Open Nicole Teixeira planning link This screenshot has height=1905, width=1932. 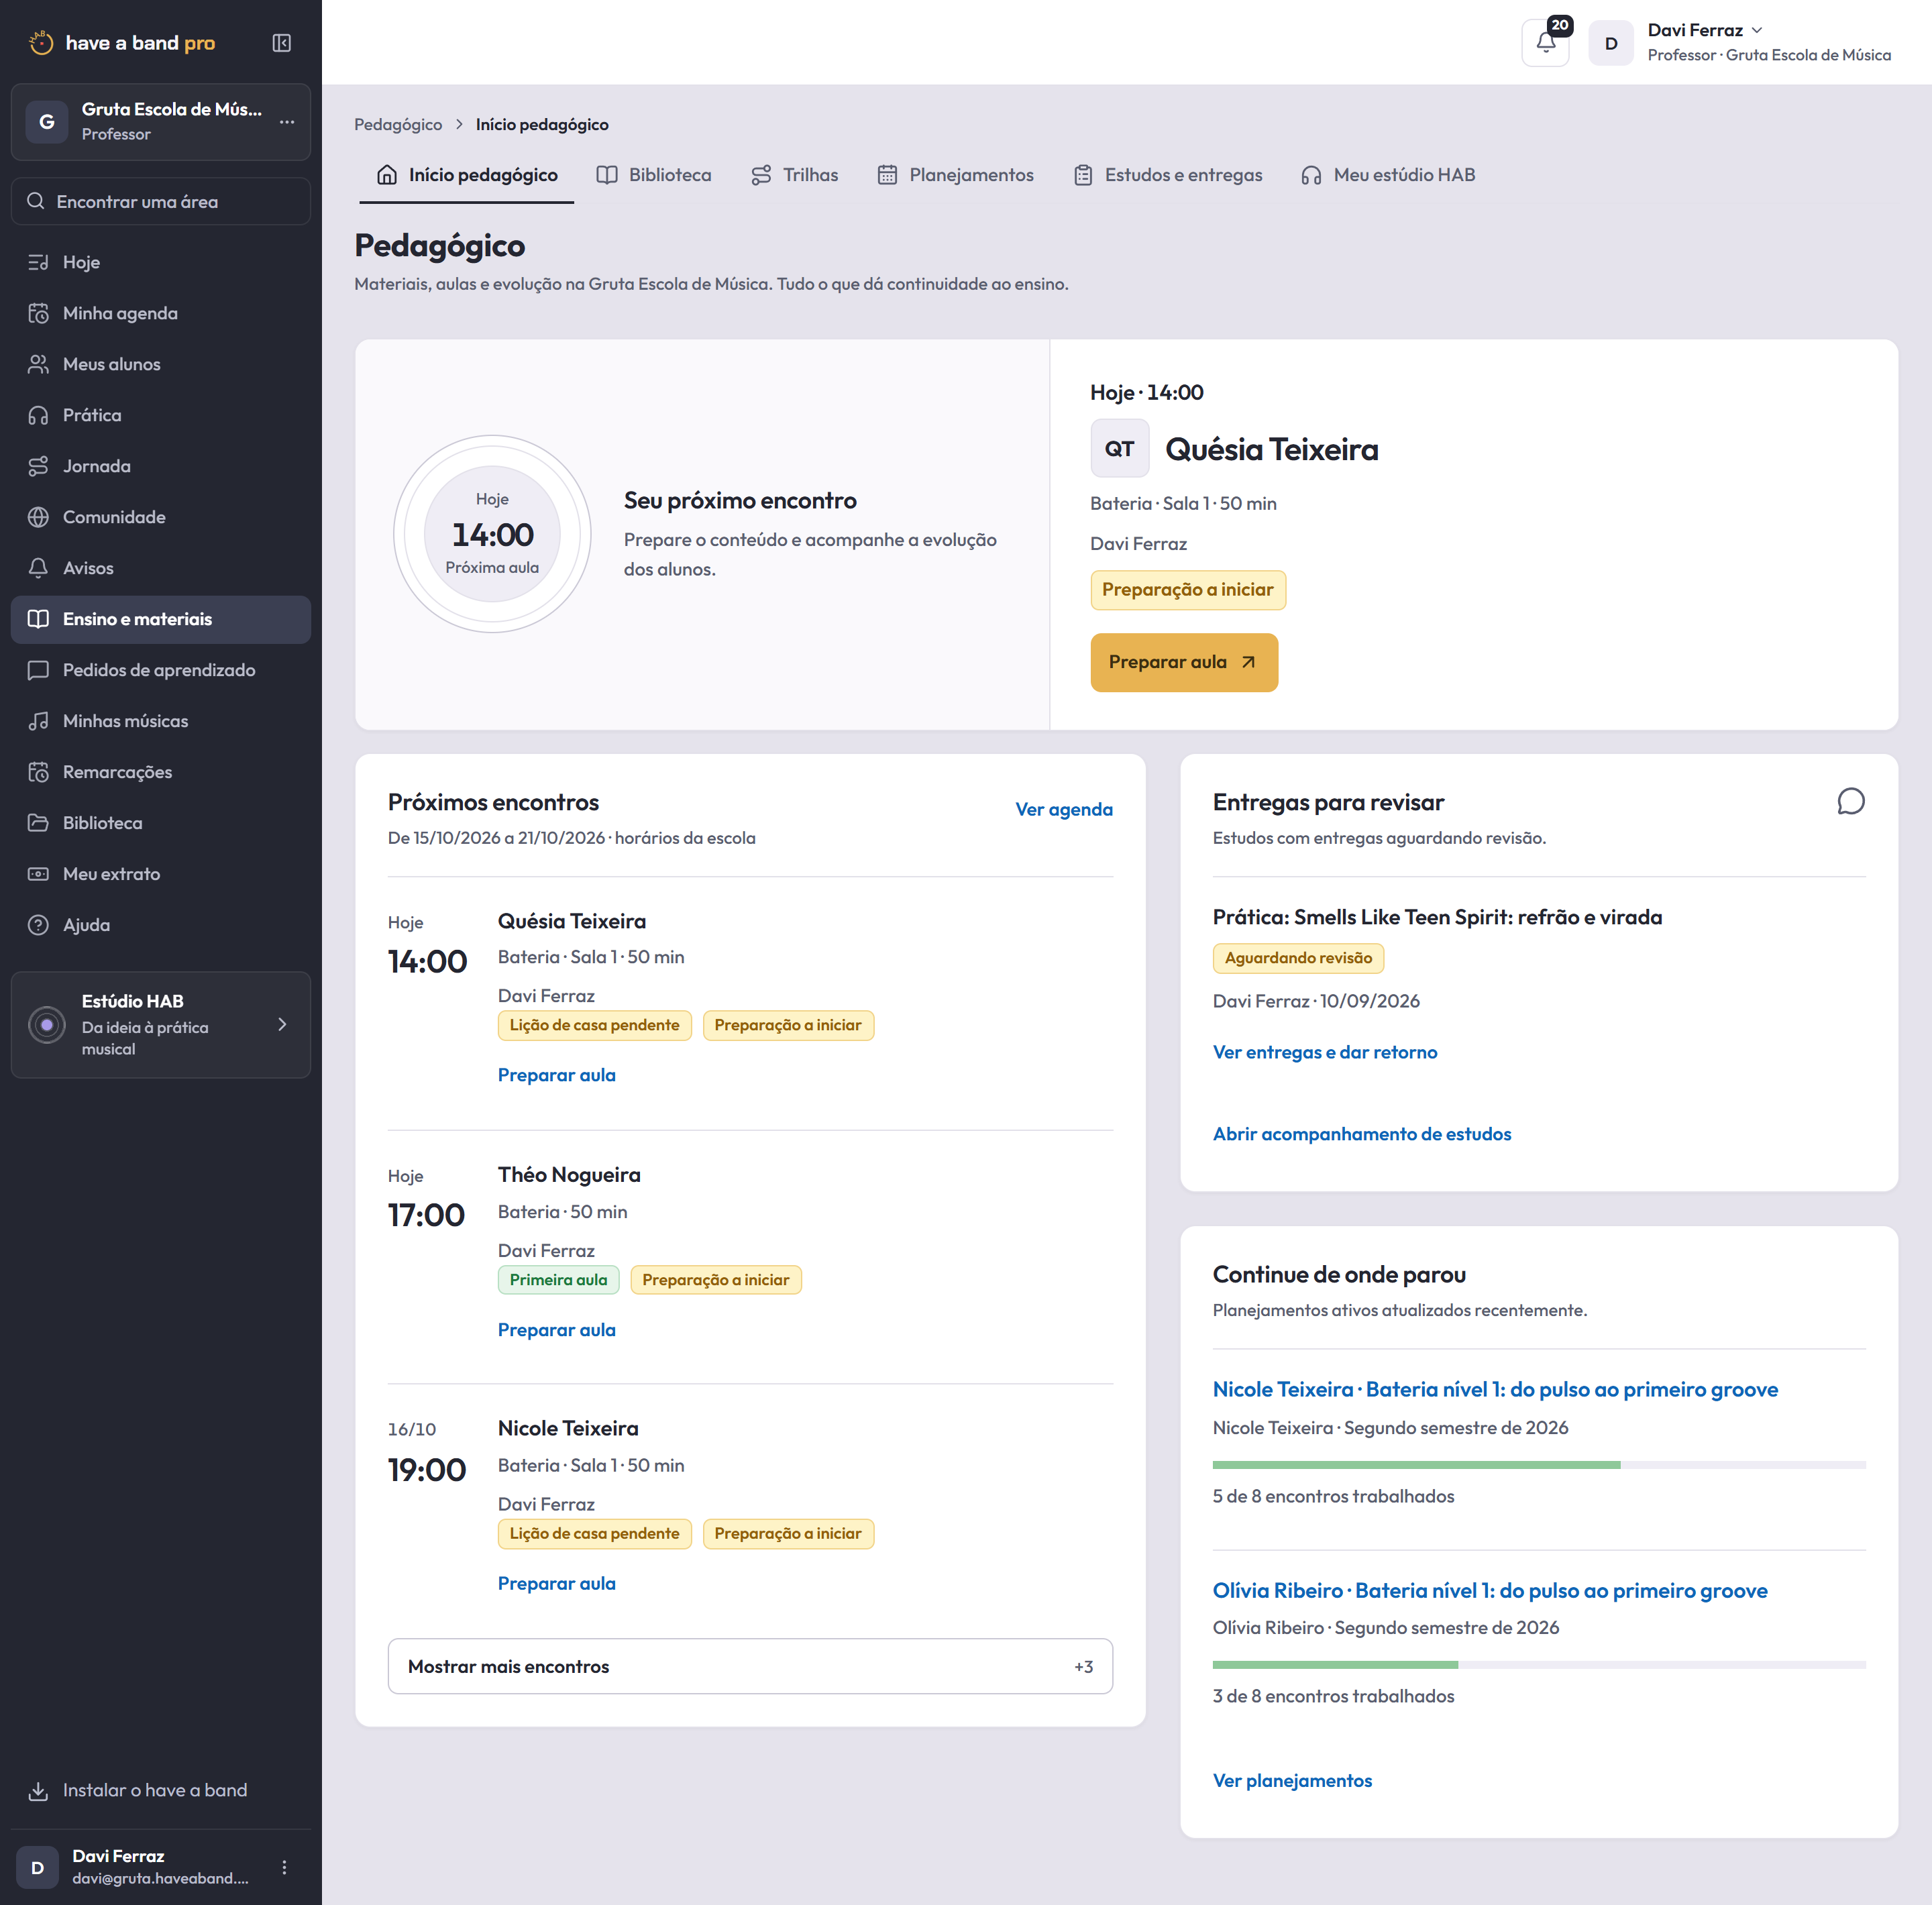(x=1495, y=1389)
